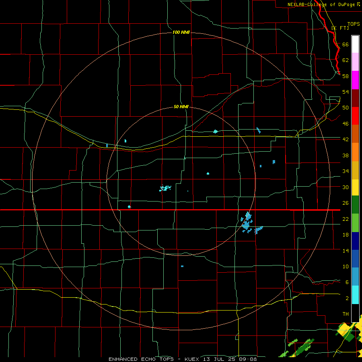Click the "13 JUL 25" date text
362x362 pixels.
click(218, 359)
